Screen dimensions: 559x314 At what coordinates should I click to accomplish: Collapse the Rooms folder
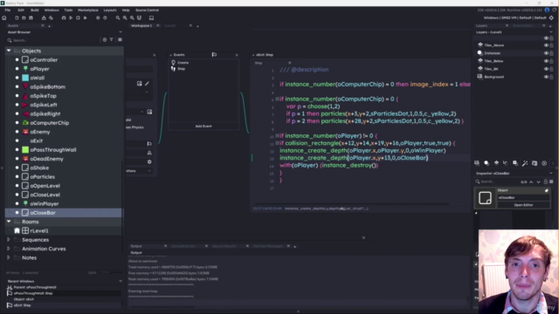point(9,222)
